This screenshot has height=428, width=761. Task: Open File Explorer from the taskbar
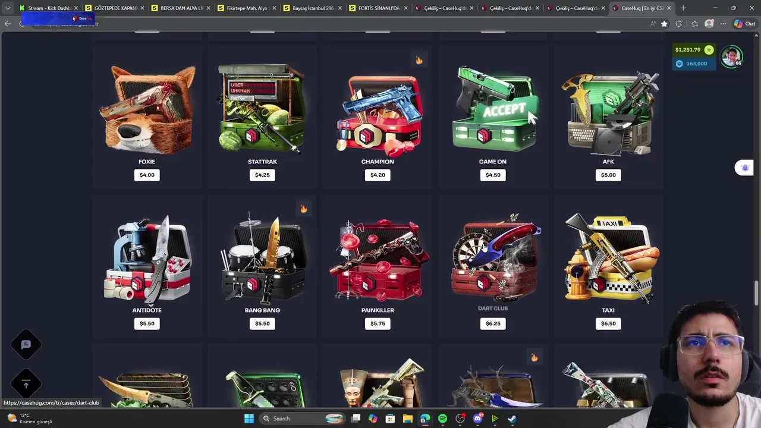[408, 418]
